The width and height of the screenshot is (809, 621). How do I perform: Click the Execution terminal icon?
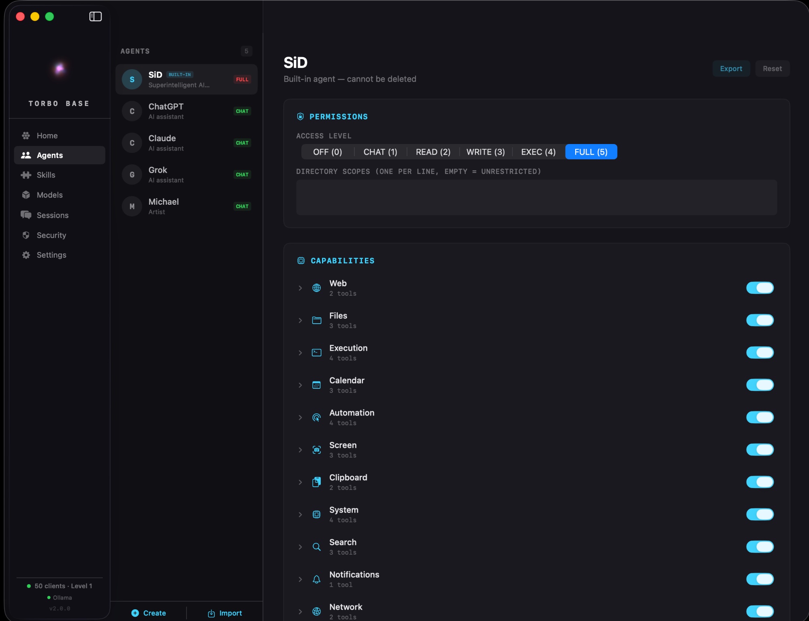tap(317, 352)
